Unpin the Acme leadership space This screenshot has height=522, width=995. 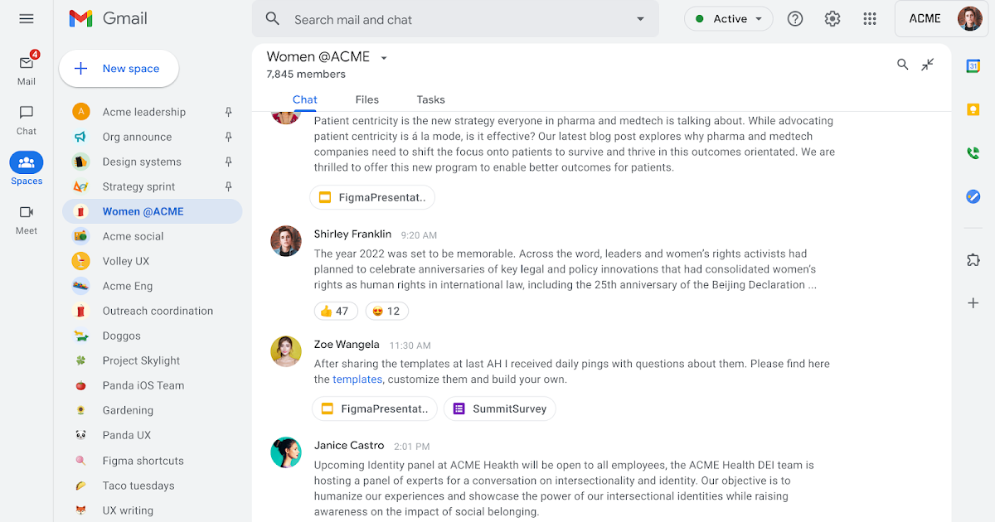click(229, 112)
